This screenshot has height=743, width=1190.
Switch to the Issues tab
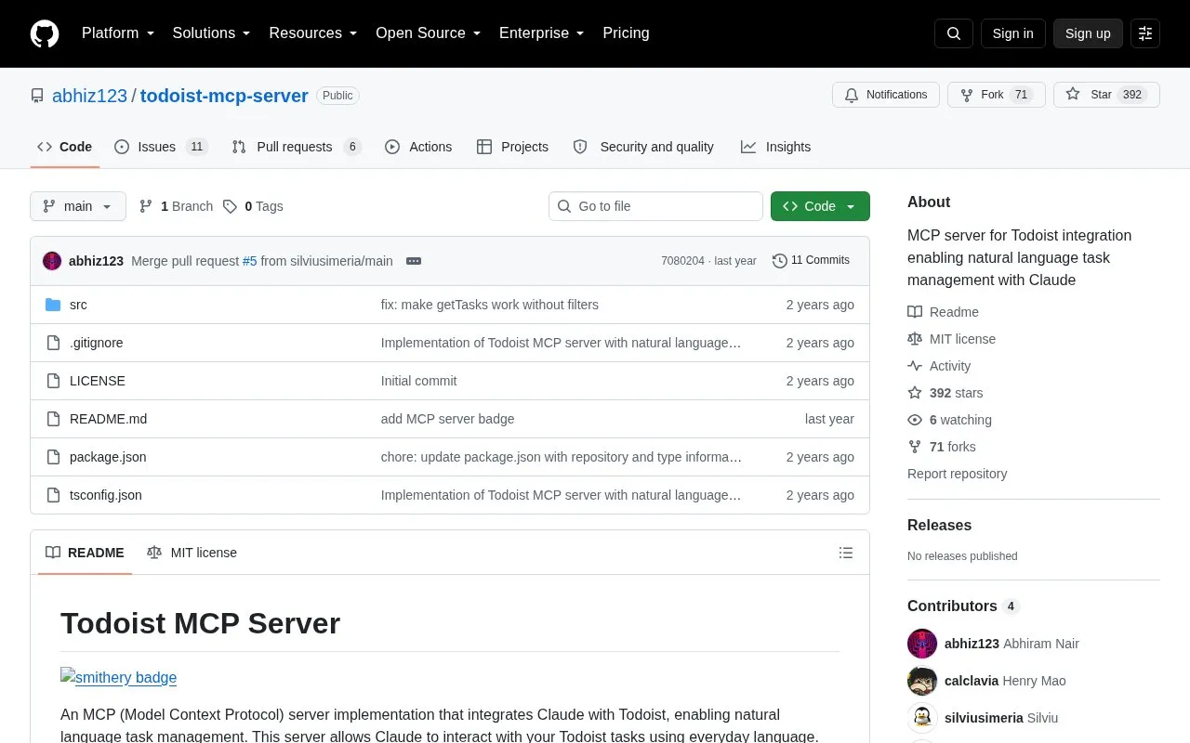[x=161, y=147]
